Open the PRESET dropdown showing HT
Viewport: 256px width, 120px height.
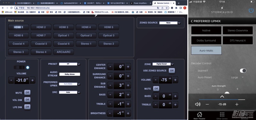pyautogui.click(x=69, y=64)
